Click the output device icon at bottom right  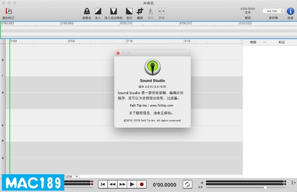click(293, 182)
